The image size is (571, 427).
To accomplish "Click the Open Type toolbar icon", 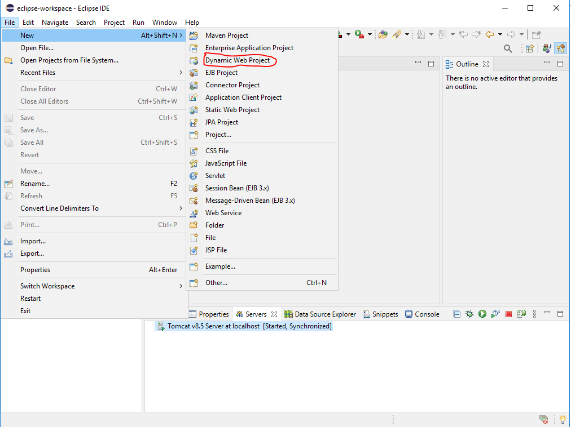I will [383, 34].
